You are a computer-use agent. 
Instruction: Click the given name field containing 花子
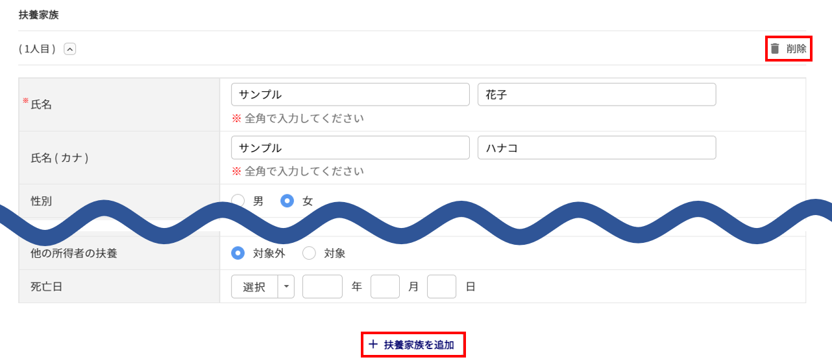point(596,95)
